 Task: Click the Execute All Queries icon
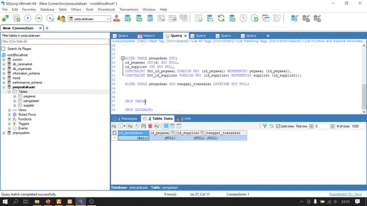pyautogui.click(x=39, y=18)
